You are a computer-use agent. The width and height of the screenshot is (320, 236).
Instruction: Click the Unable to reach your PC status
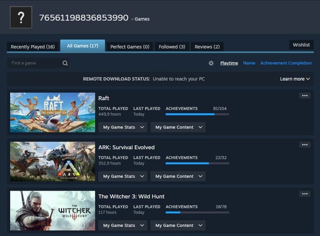[179, 79]
